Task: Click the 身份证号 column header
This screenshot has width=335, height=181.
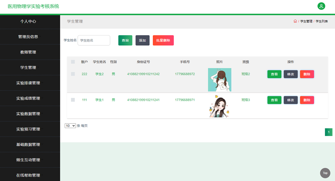Action: pos(143,62)
